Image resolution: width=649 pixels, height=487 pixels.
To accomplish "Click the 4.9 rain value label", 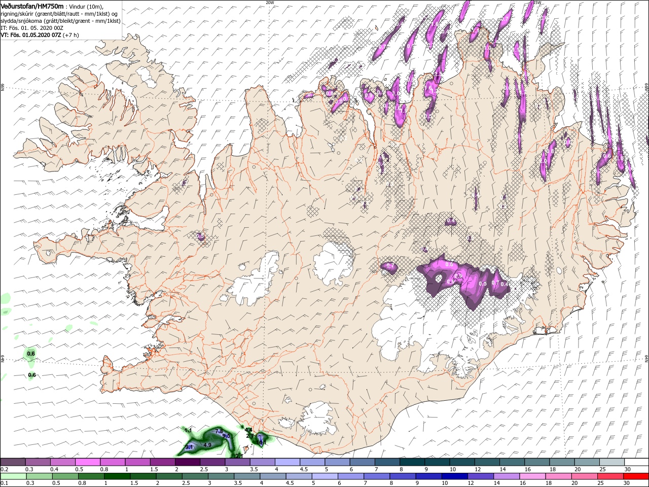I will click(207, 445).
